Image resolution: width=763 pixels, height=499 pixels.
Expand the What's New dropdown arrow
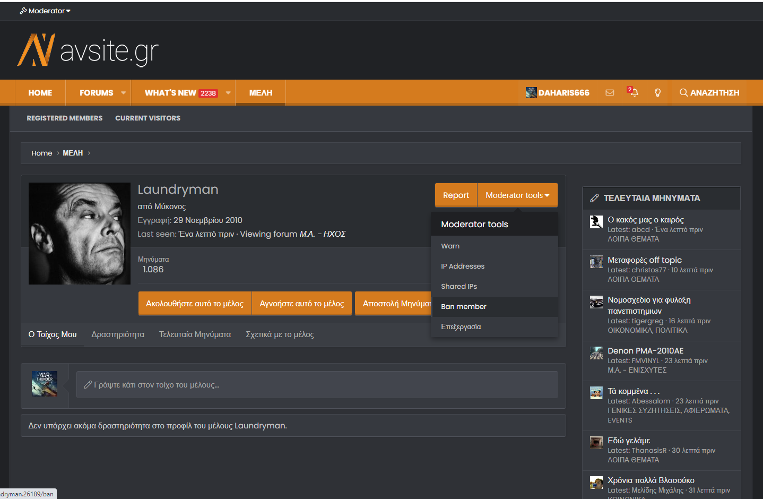(228, 92)
